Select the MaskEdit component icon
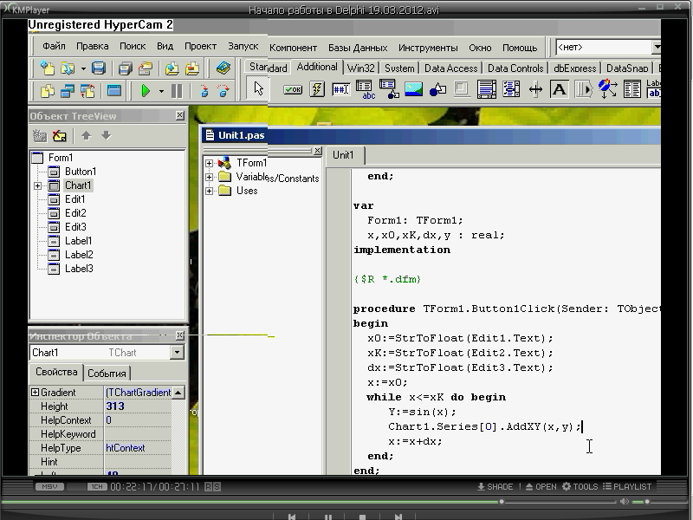 [340, 89]
